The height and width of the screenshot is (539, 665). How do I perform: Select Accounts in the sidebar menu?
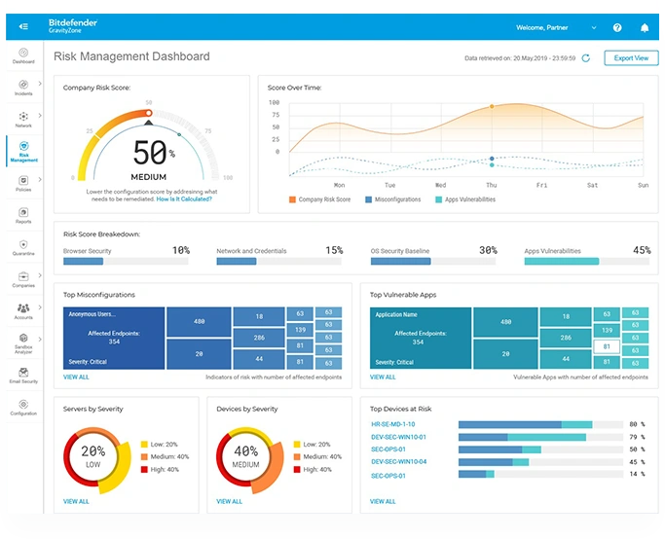23,309
